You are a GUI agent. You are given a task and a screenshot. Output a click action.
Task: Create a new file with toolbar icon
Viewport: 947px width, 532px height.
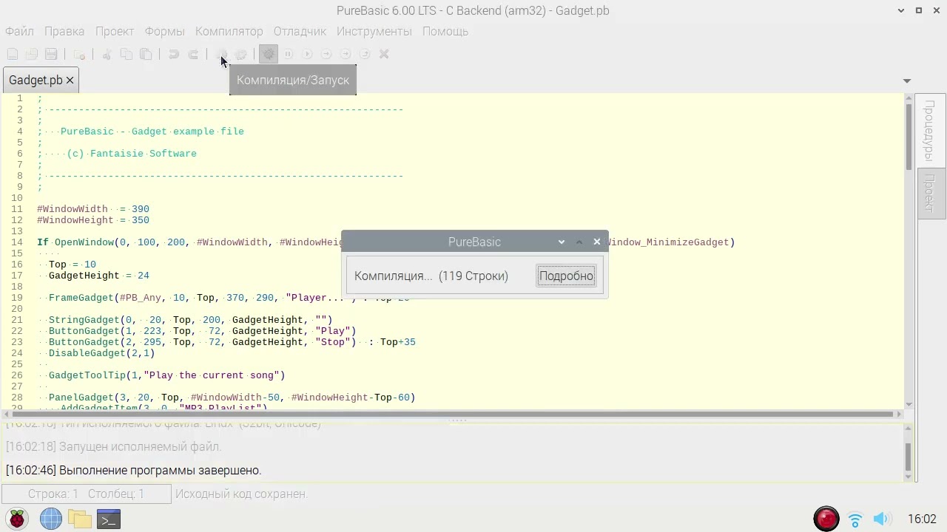click(x=13, y=54)
